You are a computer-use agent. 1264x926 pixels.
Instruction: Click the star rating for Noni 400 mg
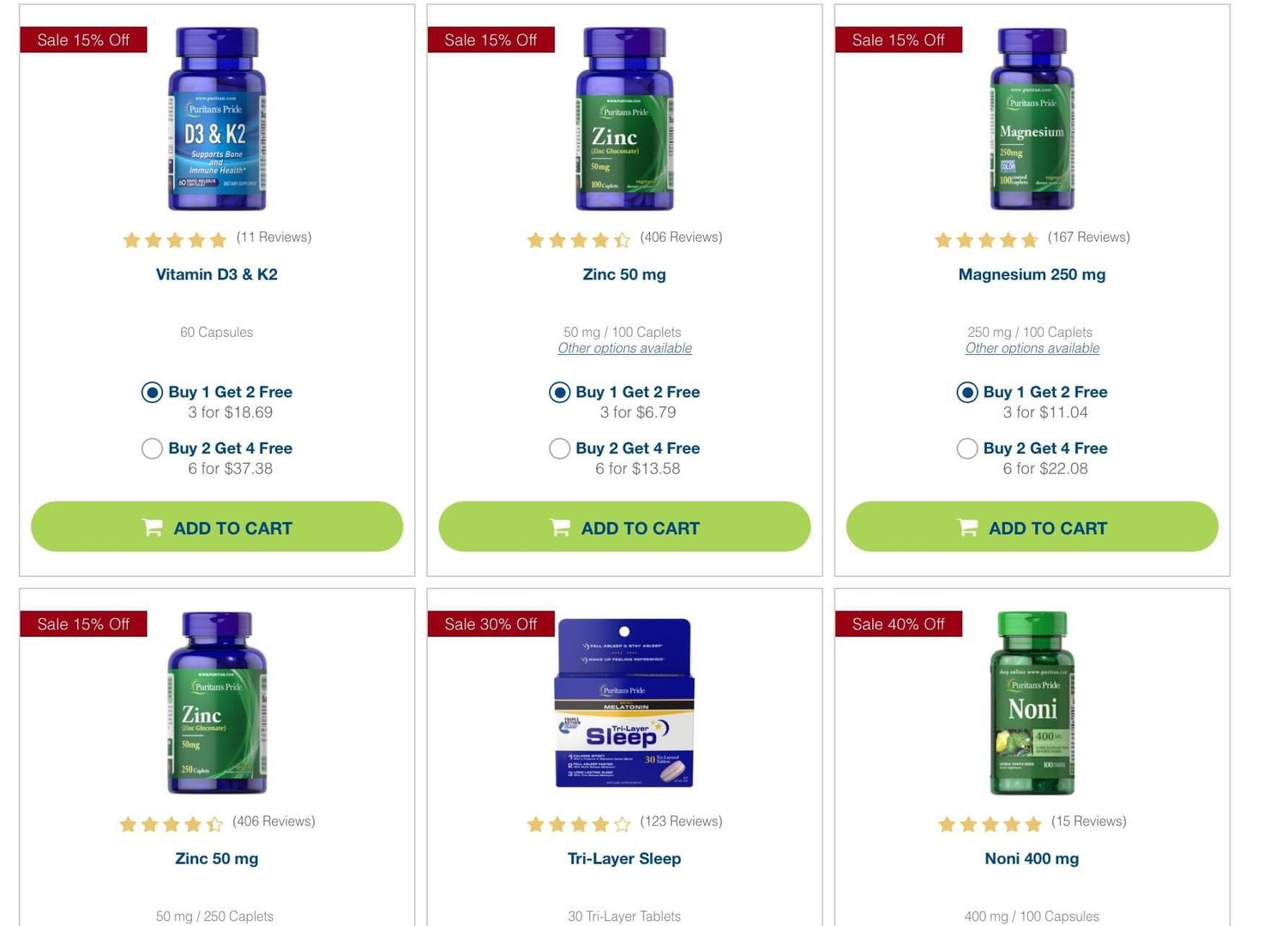989,824
